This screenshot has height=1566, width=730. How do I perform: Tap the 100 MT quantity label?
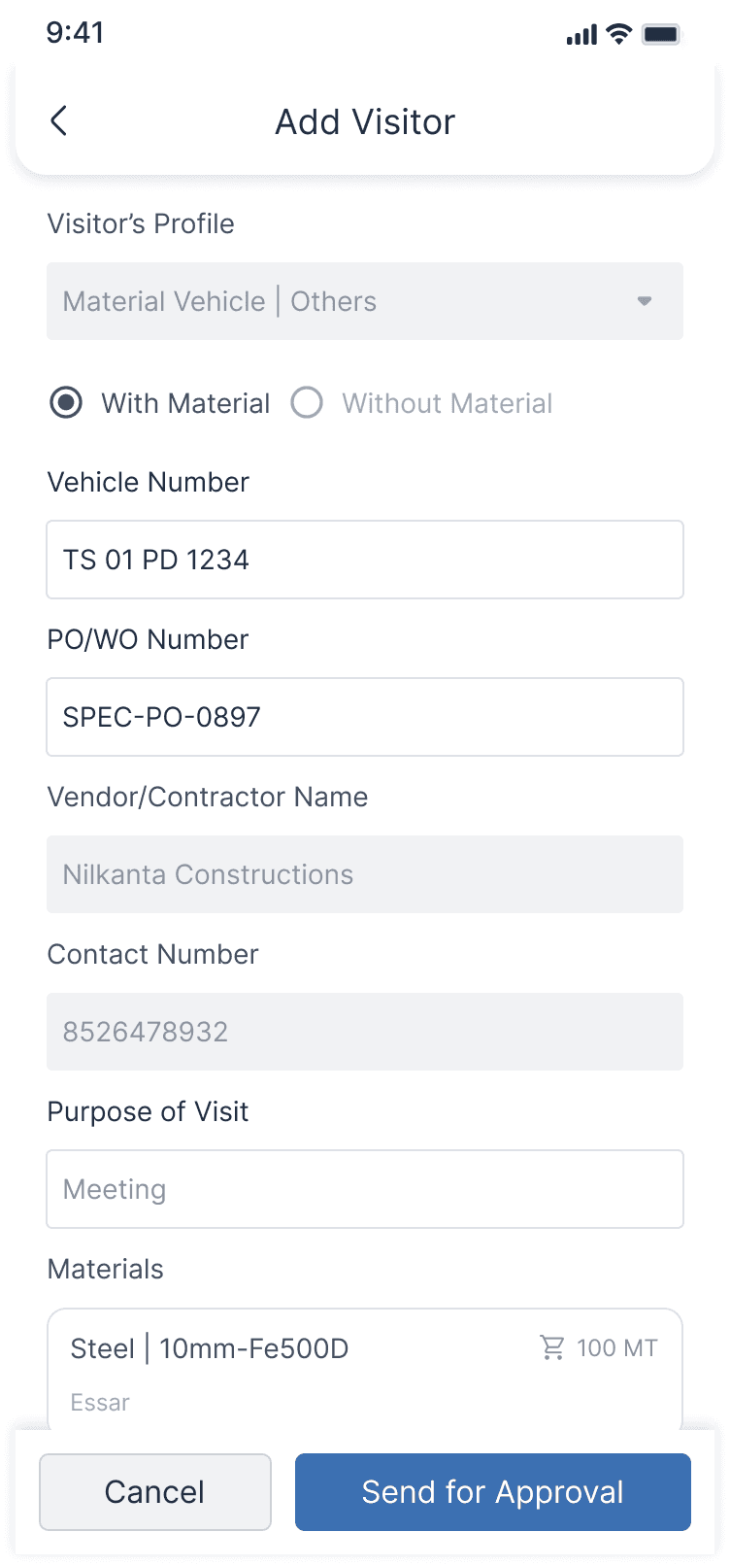[x=617, y=1348]
